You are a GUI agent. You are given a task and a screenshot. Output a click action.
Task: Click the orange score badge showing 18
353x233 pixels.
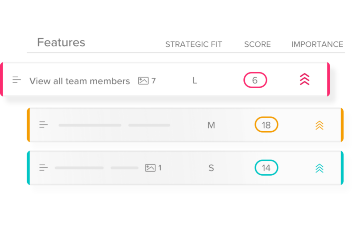click(x=266, y=125)
